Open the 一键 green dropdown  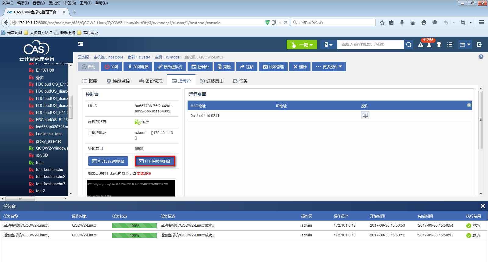pos(302,45)
